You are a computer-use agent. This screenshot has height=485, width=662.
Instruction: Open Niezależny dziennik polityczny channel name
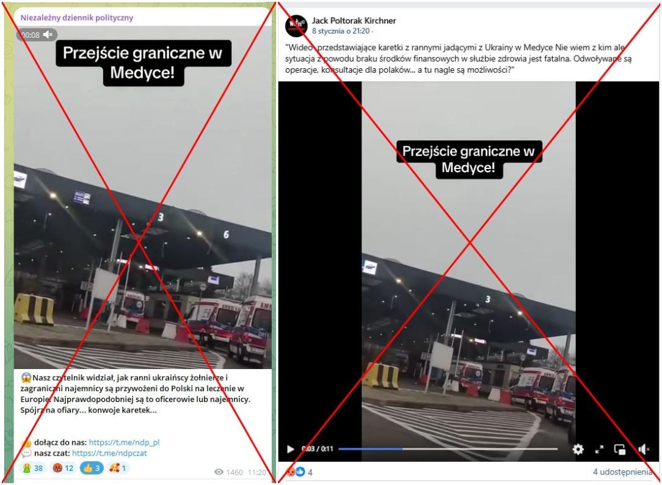coord(77,18)
